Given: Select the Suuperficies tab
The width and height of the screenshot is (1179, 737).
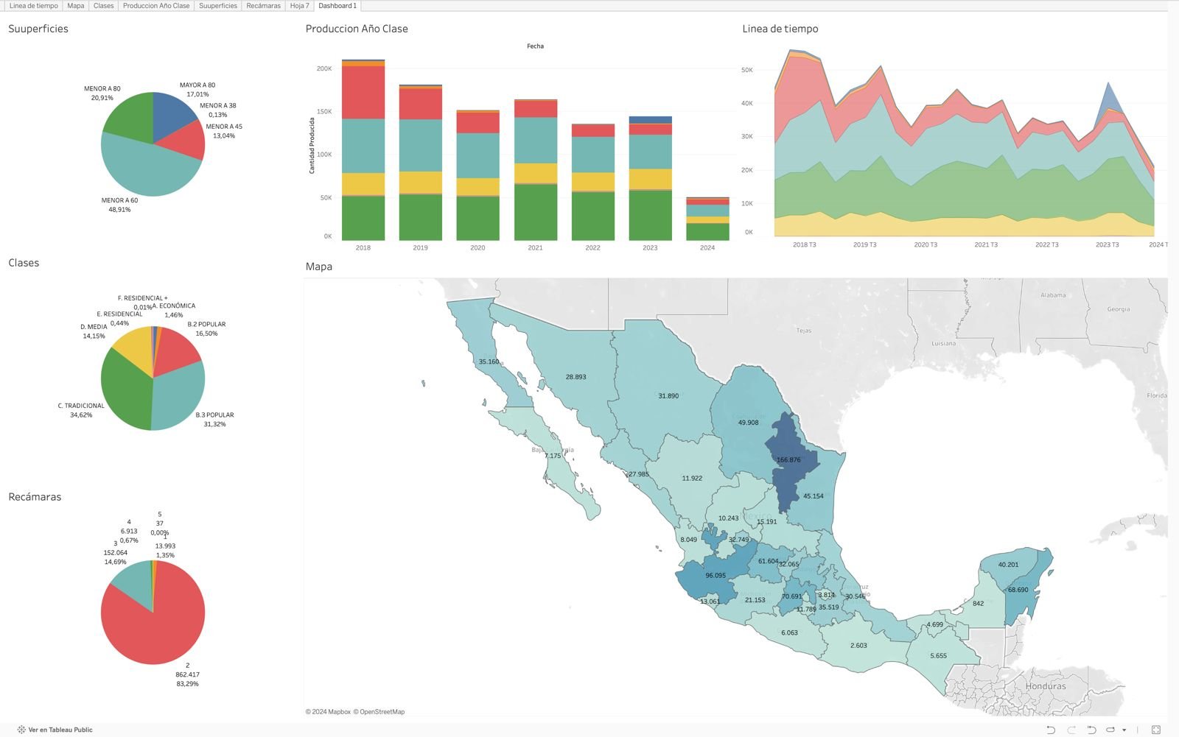Looking at the screenshot, I should coord(218,5).
